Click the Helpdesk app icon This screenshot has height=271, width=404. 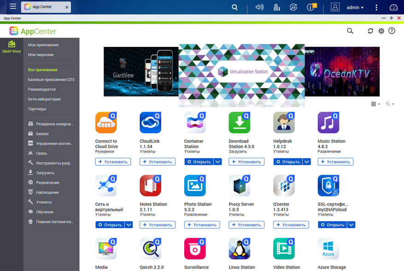(284, 122)
